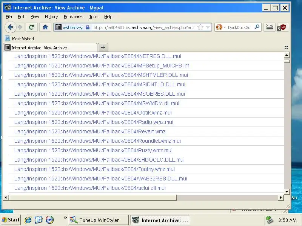302x226 pixels.
Task: Open the Radio.wmz.mui file link
Action: (94, 122)
